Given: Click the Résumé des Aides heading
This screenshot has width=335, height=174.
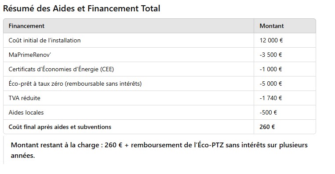Looking at the screenshot, I should tap(81, 8).
